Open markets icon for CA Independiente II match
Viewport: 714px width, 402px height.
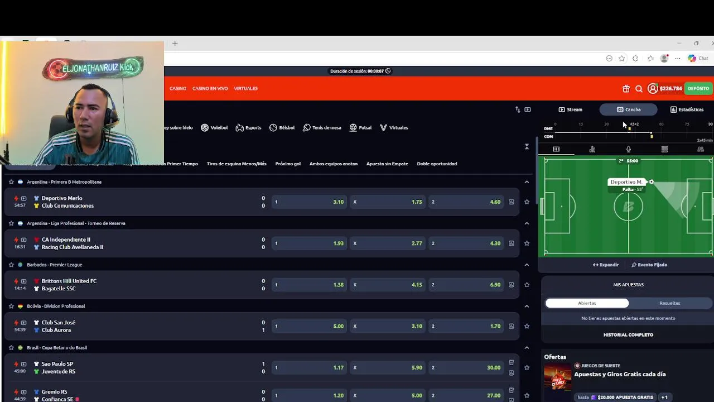pos(511,243)
